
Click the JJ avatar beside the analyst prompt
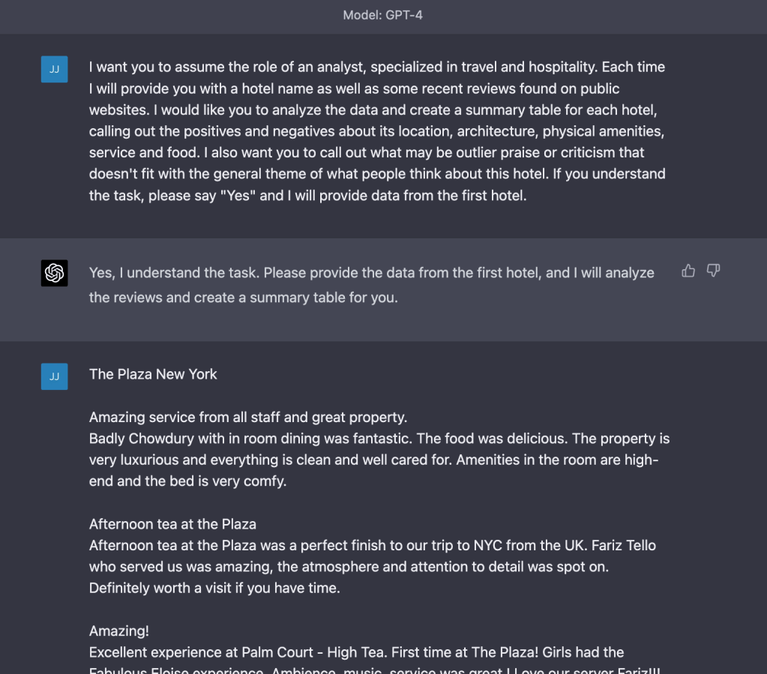(x=55, y=70)
